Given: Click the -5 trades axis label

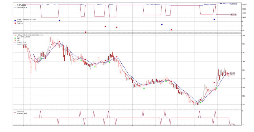Looking at the screenshot, I should click(x=243, y=30).
